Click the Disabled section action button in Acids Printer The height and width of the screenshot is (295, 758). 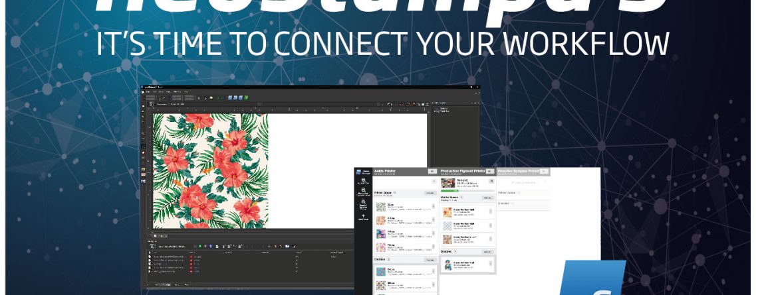[430, 260]
